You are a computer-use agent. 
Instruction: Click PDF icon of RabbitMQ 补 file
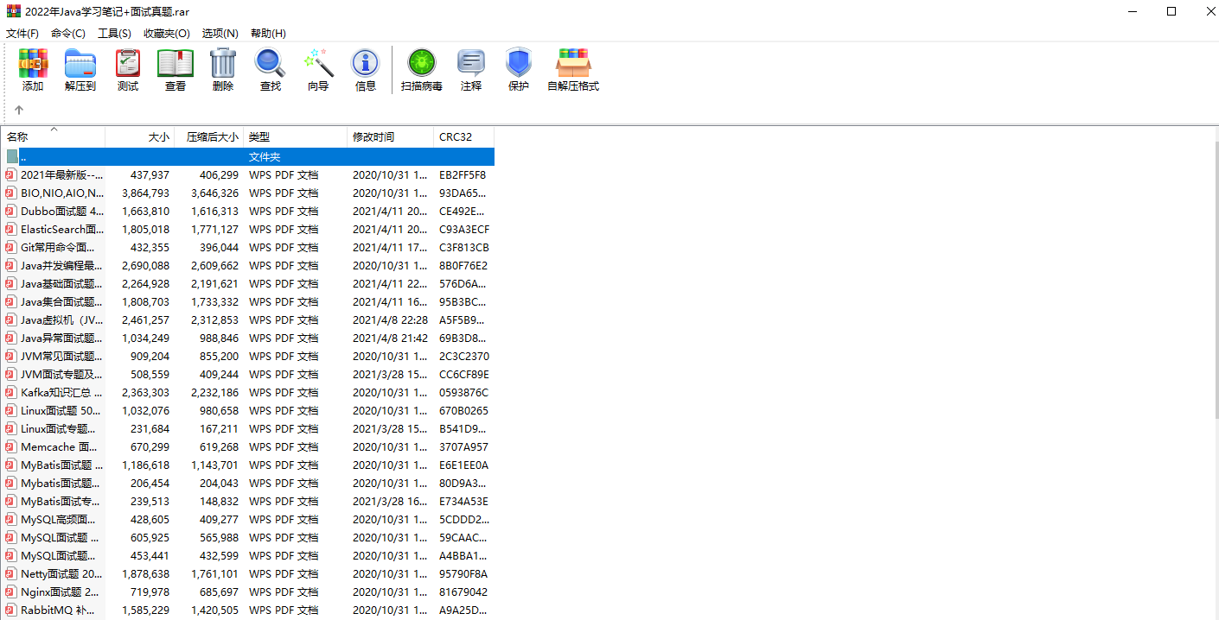click(x=10, y=610)
